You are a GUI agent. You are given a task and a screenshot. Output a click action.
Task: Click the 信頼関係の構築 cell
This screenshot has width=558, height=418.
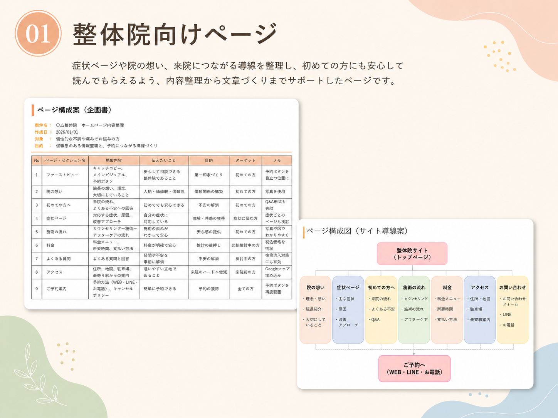(208, 191)
